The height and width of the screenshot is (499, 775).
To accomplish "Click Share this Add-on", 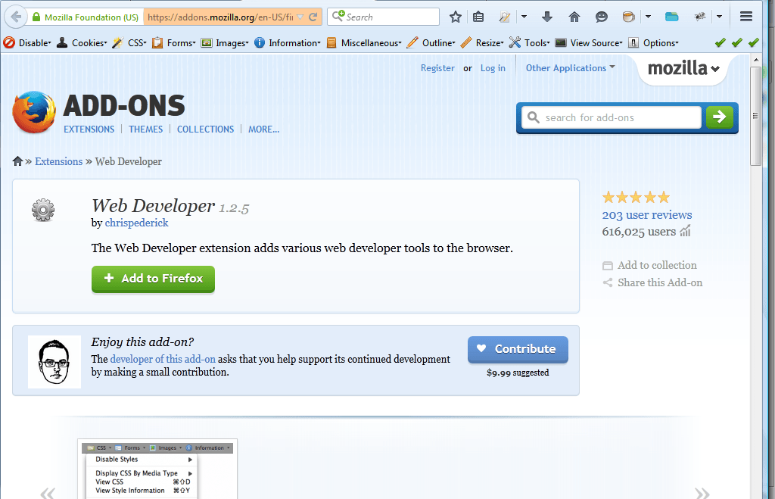I will tap(652, 282).
